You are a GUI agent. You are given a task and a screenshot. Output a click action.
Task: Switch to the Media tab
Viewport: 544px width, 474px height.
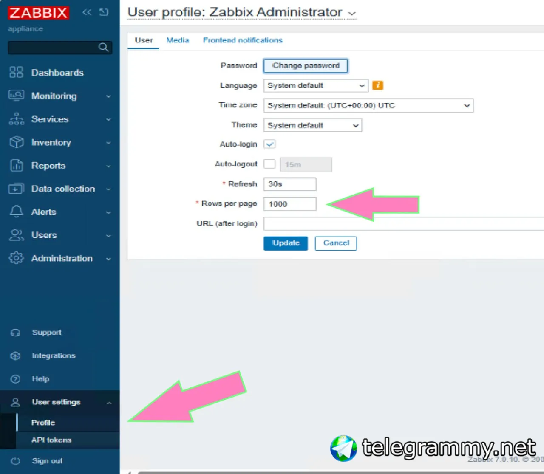click(x=178, y=40)
